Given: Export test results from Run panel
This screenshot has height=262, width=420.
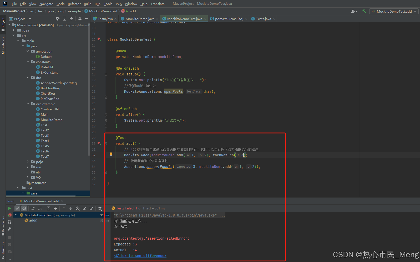Looking at the screenshot, I should 91,208.
